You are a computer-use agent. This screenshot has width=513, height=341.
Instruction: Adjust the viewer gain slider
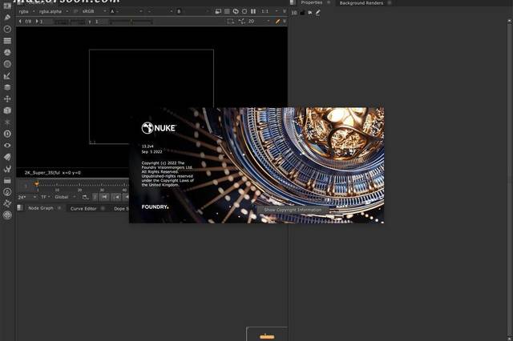(69, 22)
